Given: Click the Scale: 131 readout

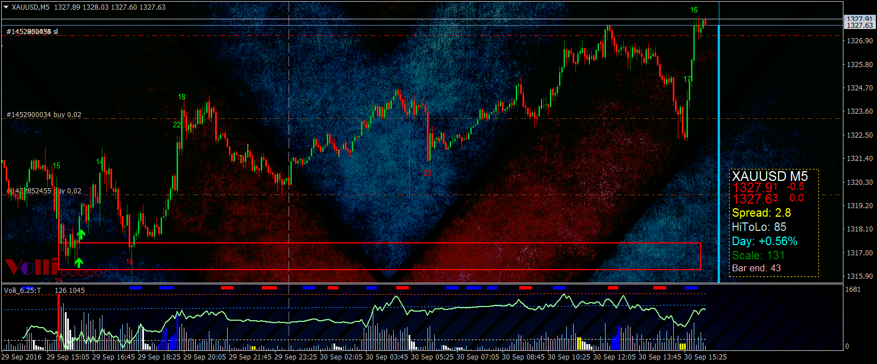Looking at the screenshot, I should 759,255.
